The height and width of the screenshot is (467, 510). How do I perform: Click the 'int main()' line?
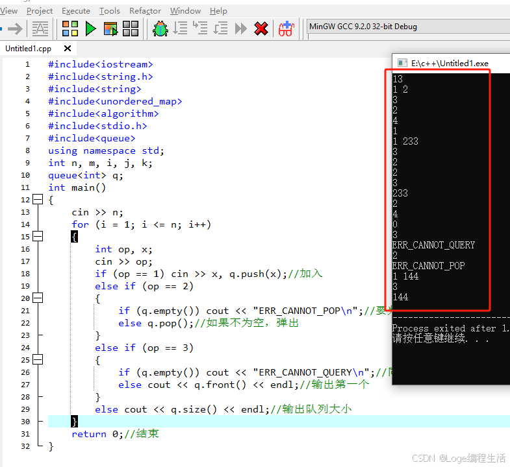point(77,187)
